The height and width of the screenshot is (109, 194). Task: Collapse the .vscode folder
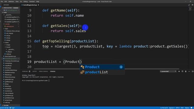7,24
